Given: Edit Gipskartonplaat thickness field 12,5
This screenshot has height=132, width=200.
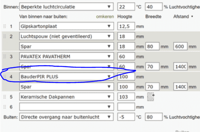Looking at the screenshot, I should (x=126, y=26).
